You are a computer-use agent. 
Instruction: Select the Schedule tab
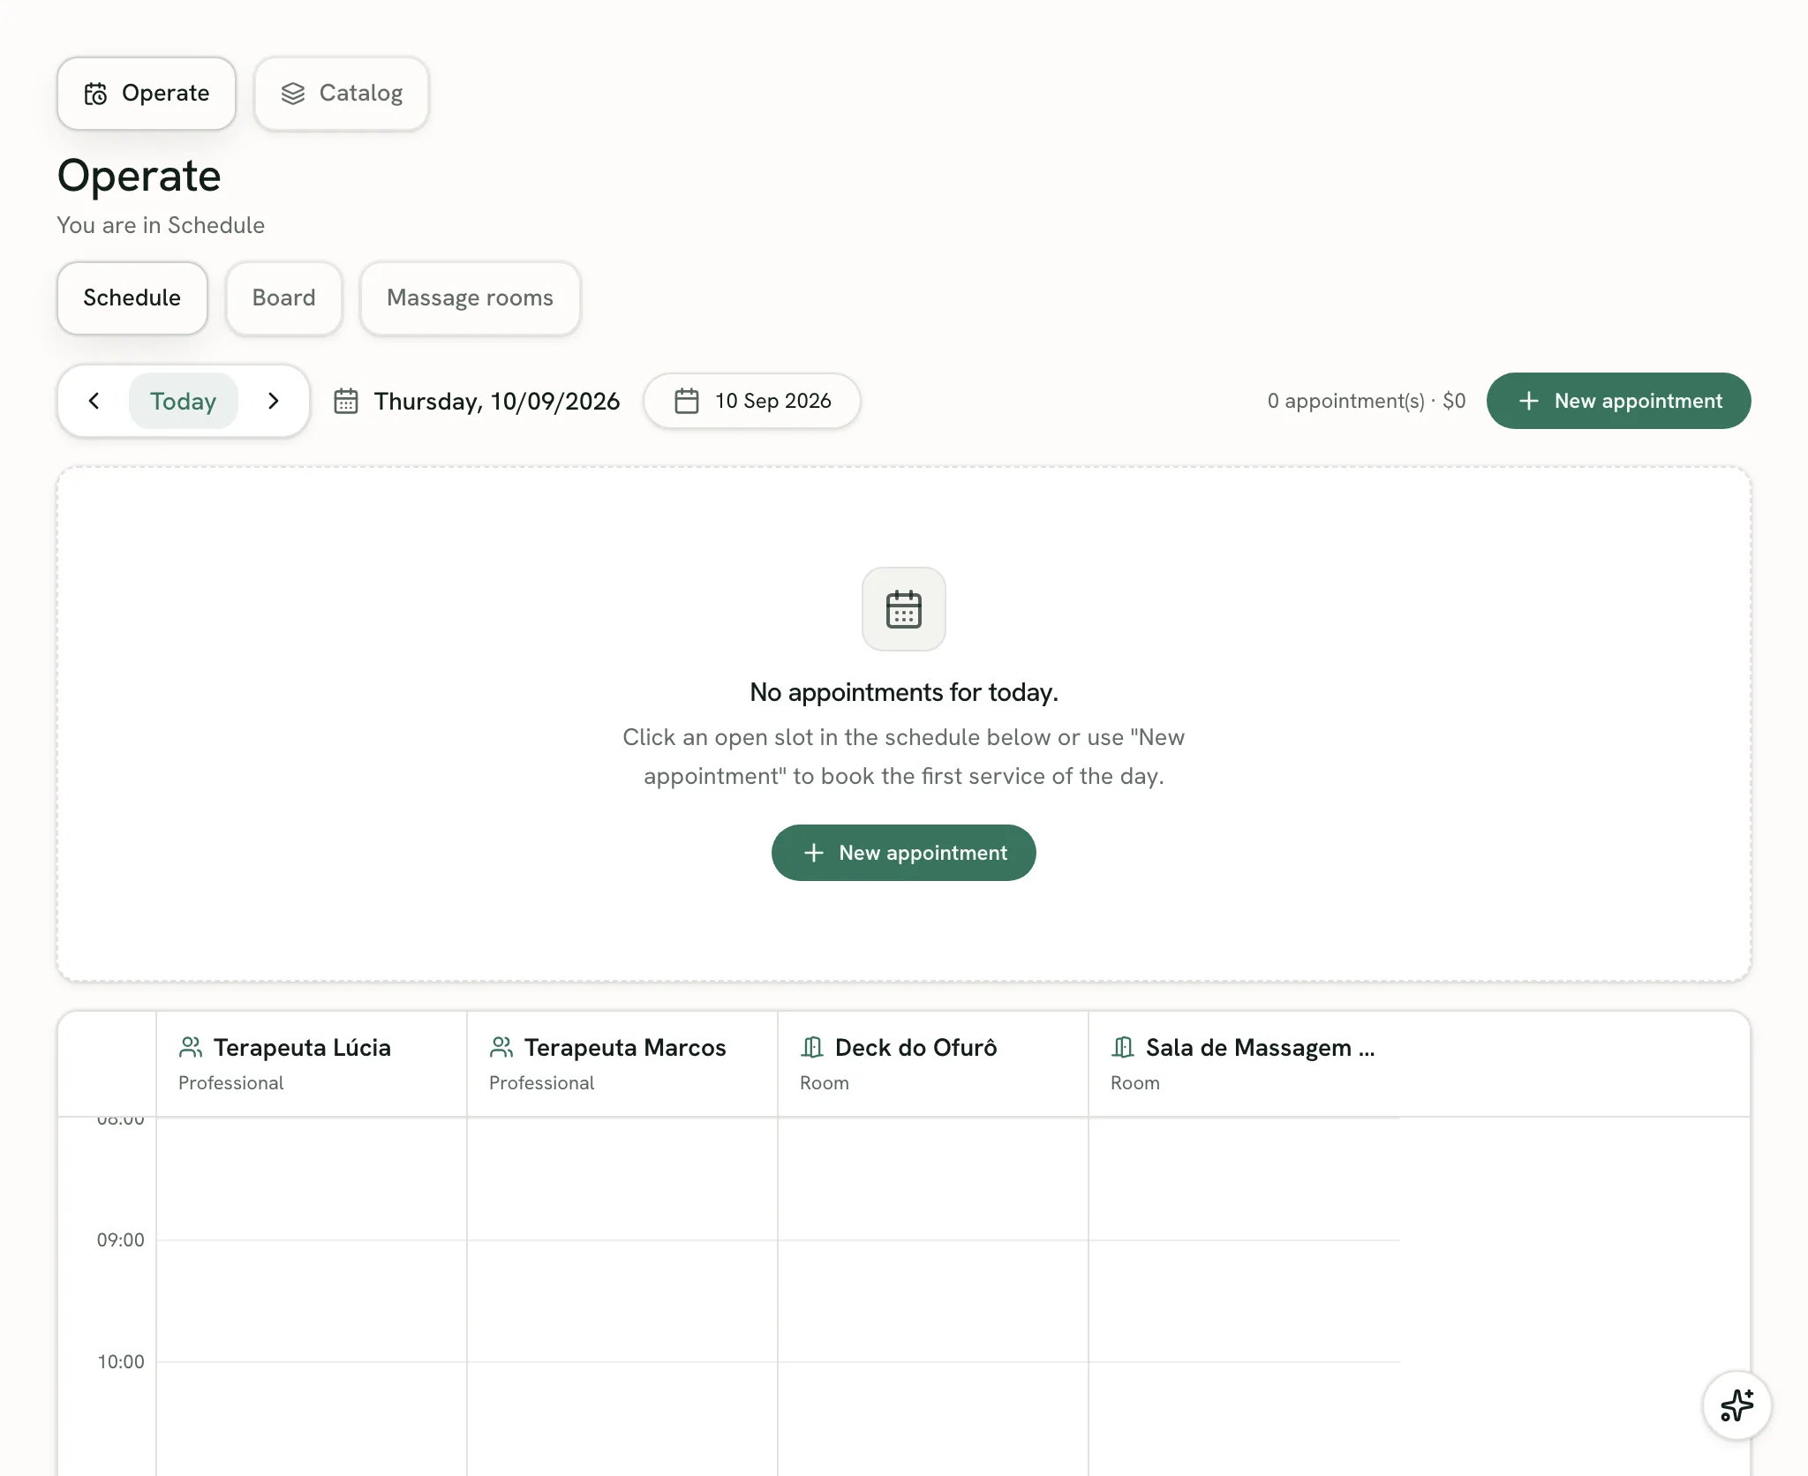click(x=132, y=298)
